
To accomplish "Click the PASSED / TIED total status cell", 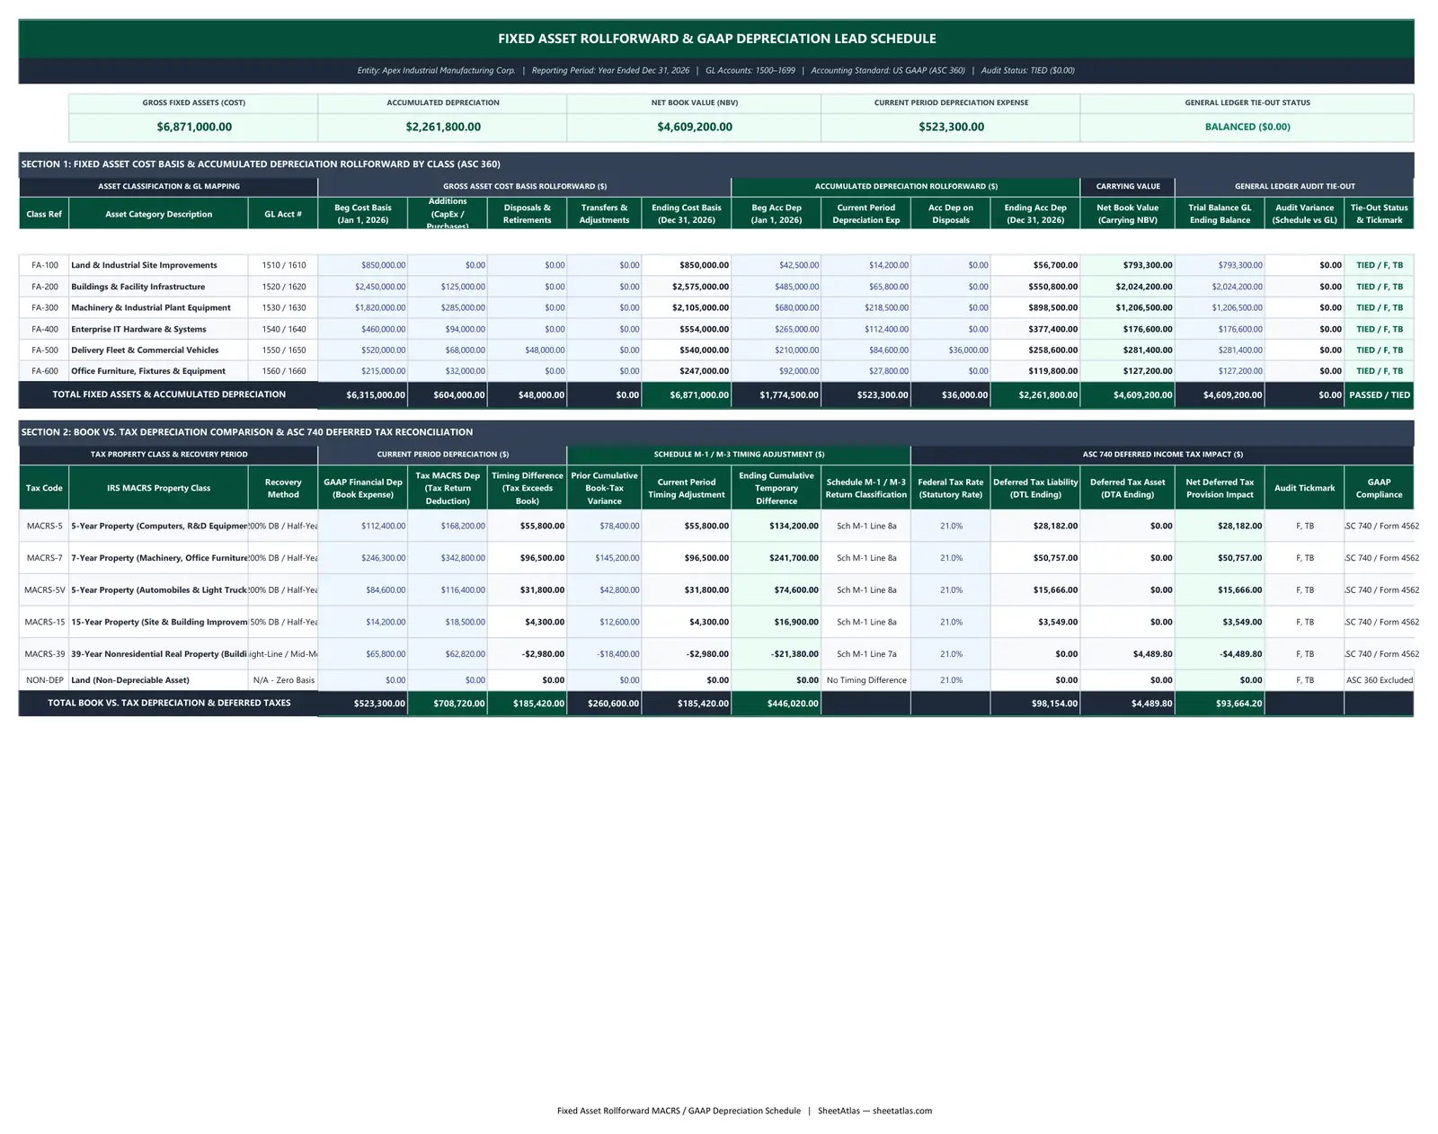I will click(x=1379, y=394).
